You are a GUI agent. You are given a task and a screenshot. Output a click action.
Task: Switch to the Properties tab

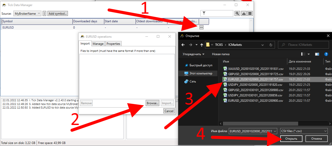pos(113,44)
